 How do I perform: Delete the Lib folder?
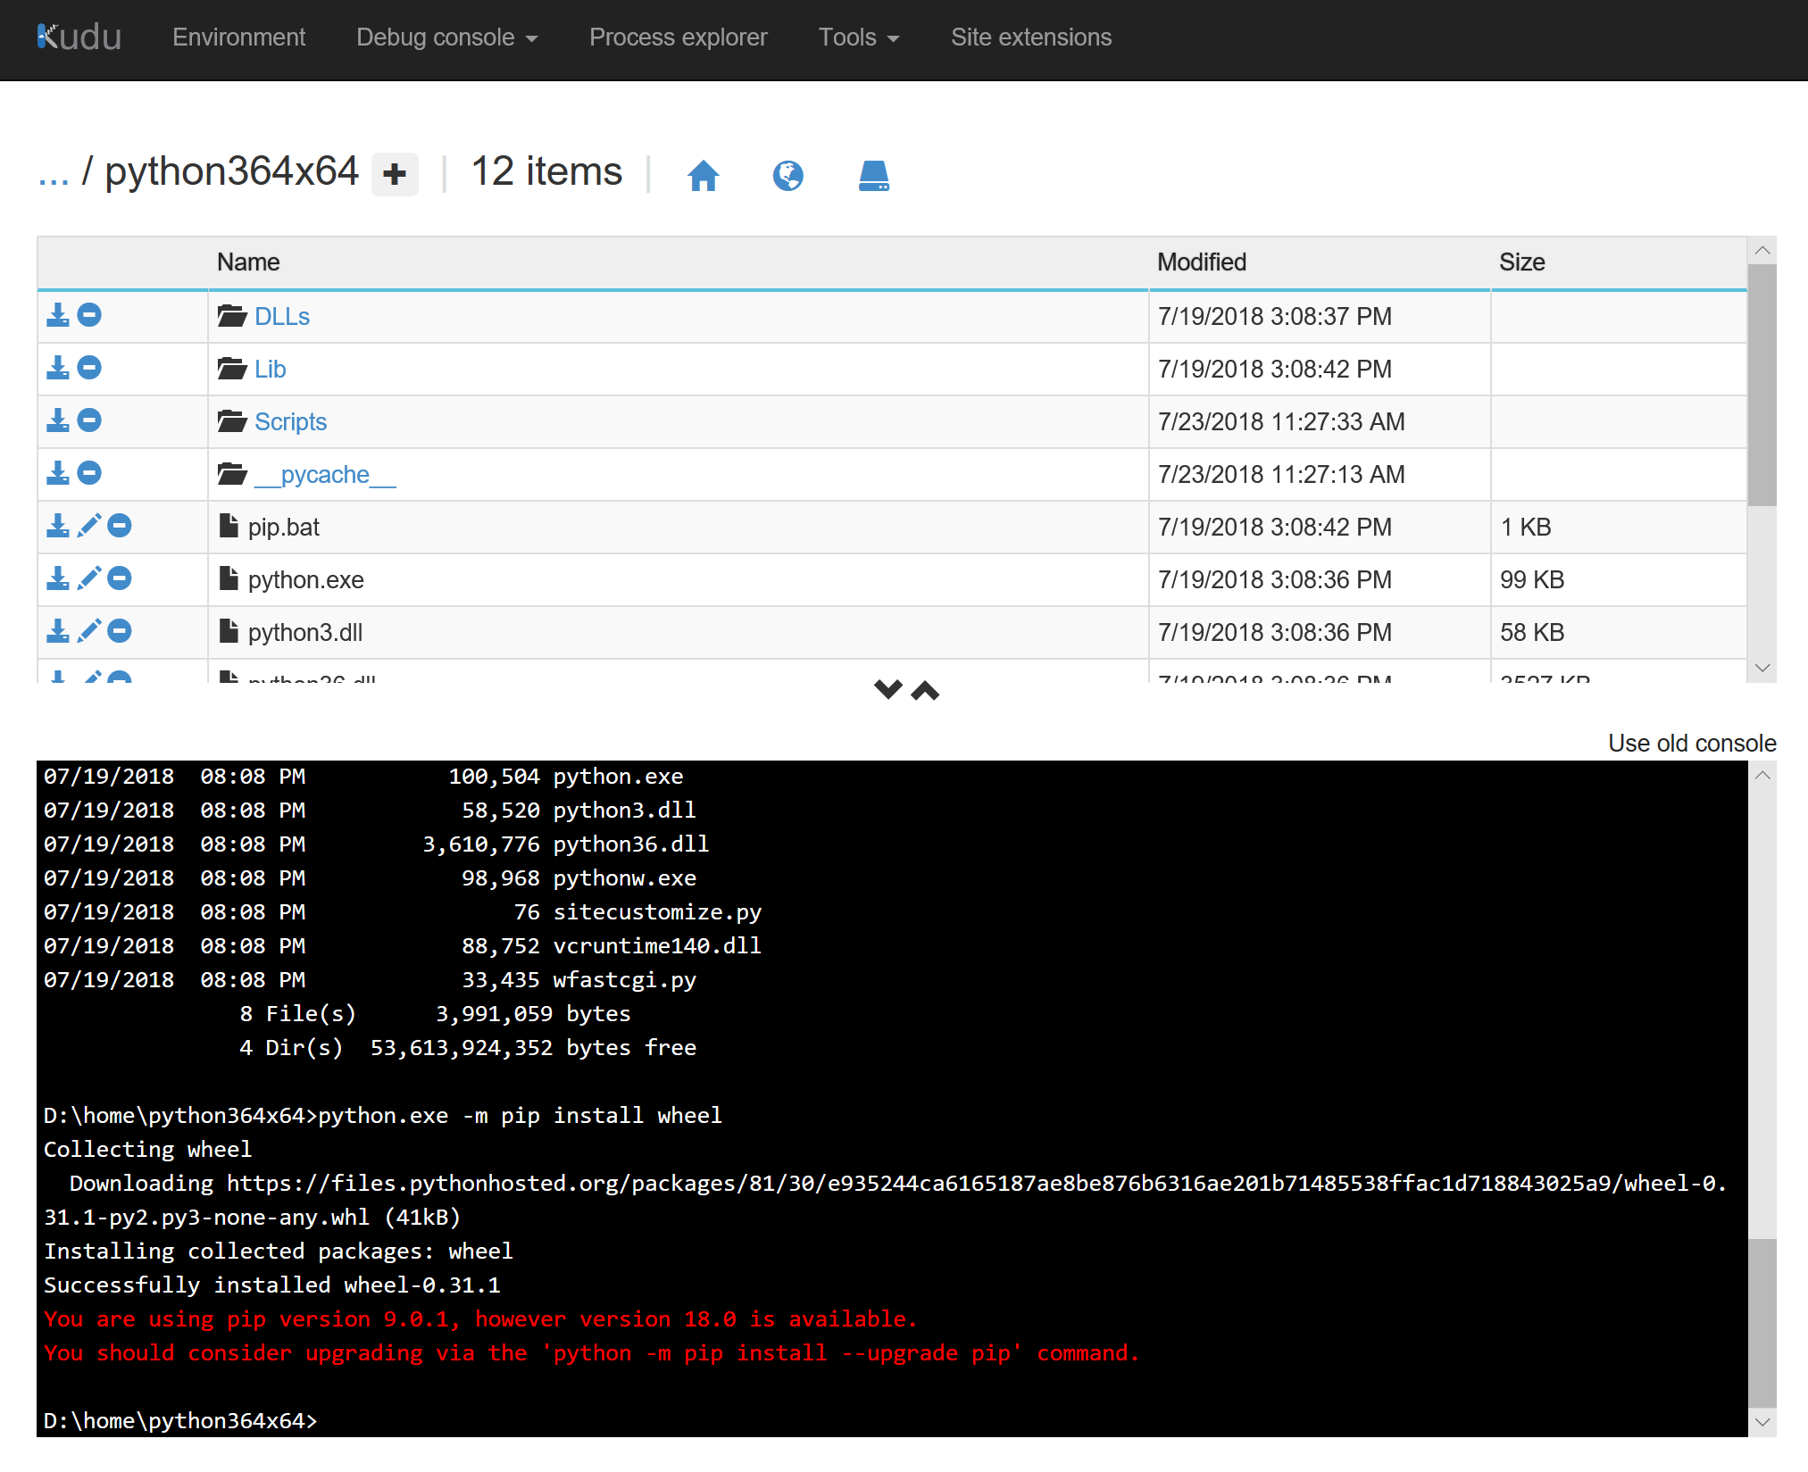89,368
